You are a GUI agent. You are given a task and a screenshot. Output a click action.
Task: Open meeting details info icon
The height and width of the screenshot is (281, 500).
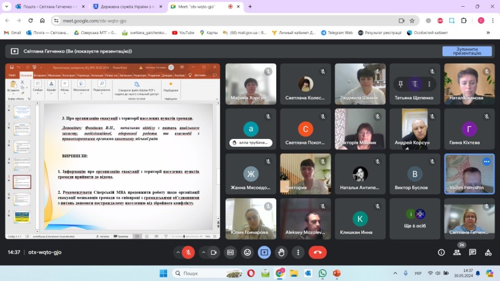click(441, 252)
